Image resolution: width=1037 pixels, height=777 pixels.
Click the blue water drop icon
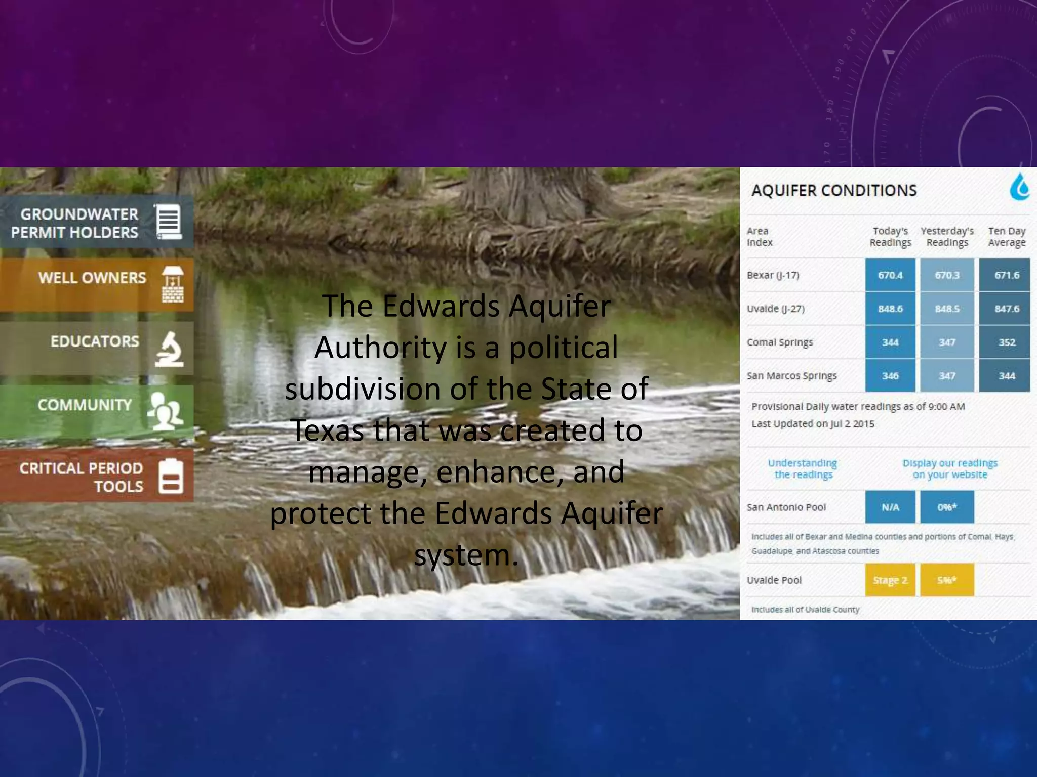pyautogui.click(x=1020, y=187)
